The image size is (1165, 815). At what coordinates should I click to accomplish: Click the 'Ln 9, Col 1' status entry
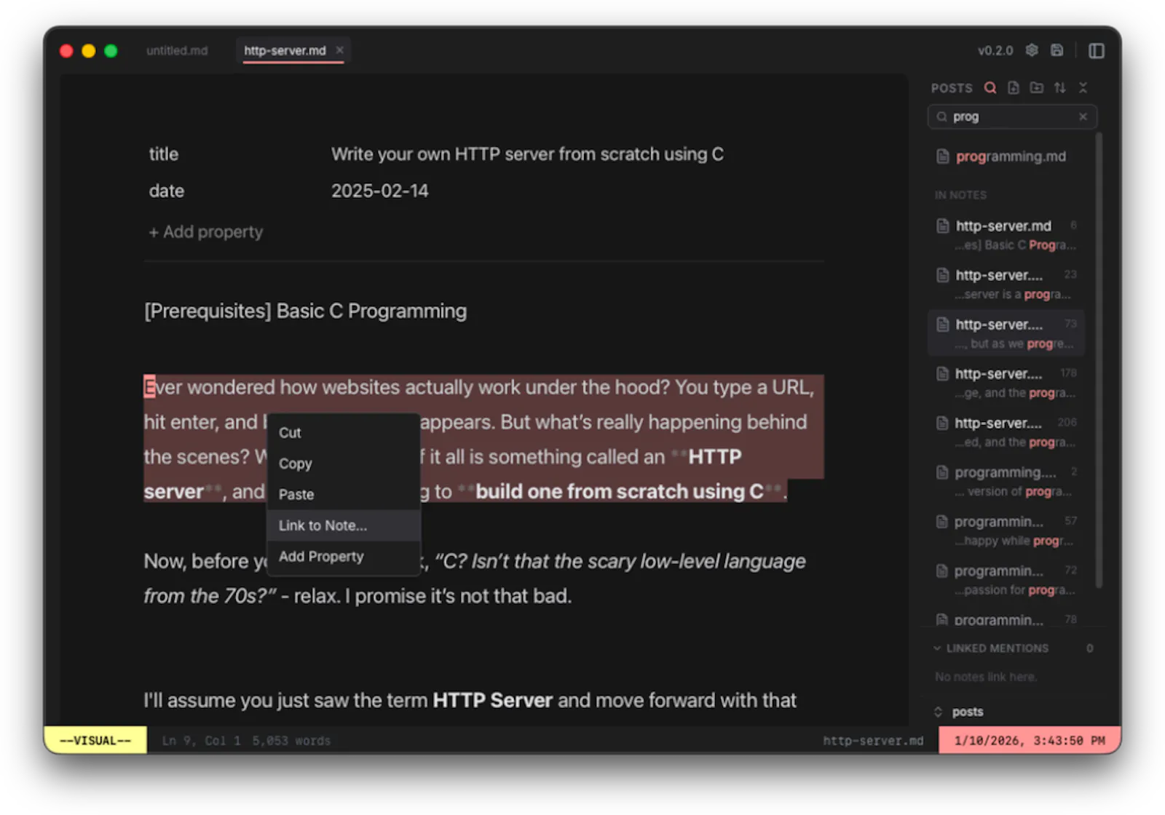(x=202, y=741)
